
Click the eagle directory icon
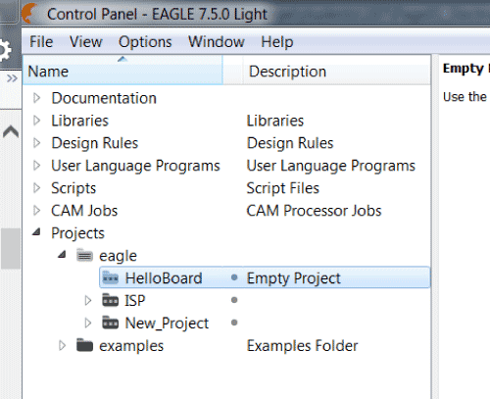pos(85,256)
